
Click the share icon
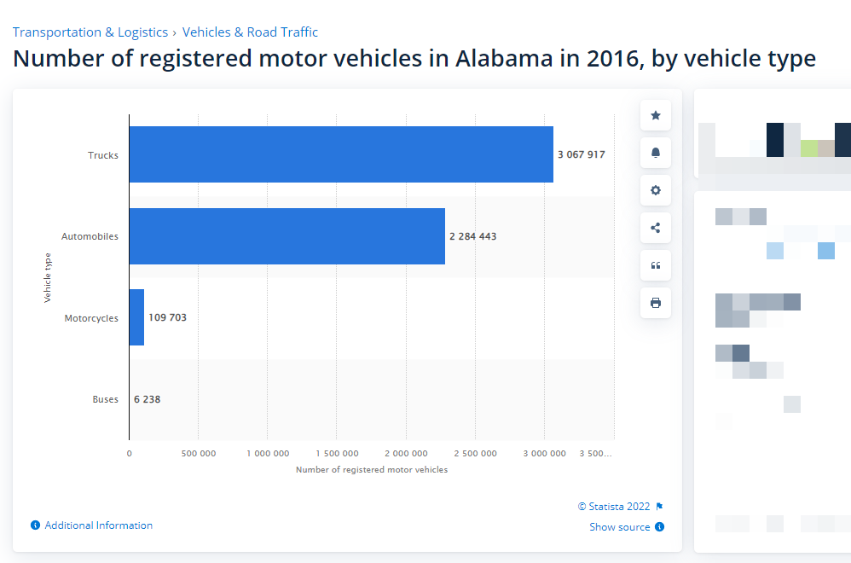click(x=655, y=227)
